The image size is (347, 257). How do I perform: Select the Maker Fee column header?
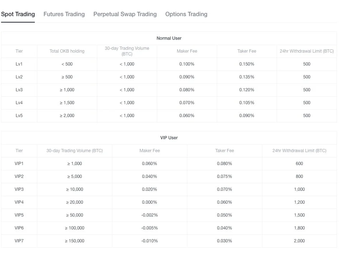pos(187,51)
